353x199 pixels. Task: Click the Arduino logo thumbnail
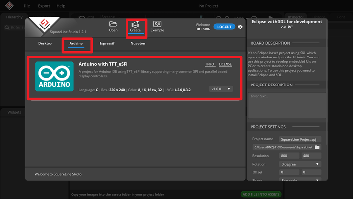point(54,77)
